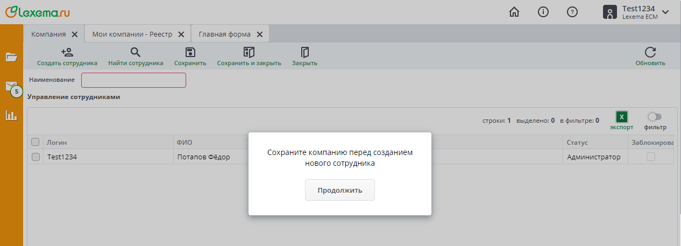Open the help question mark icon

572,12
